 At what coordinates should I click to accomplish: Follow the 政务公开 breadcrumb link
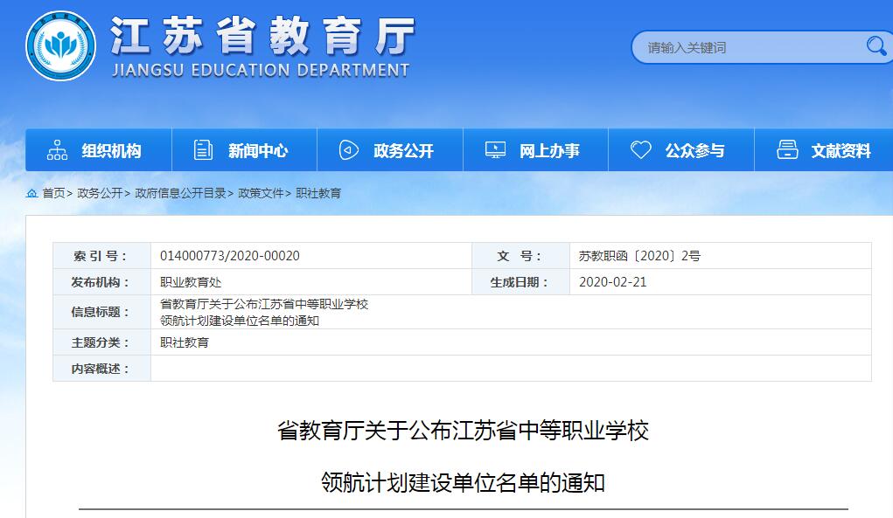(x=100, y=193)
